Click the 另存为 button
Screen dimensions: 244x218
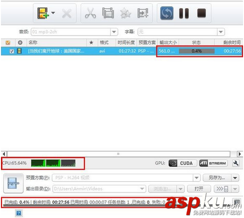217,178
